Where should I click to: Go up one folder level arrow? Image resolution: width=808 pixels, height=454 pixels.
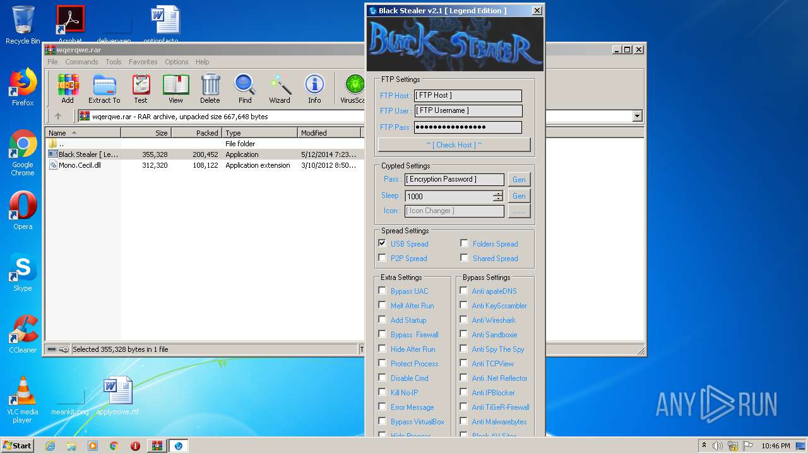click(x=58, y=116)
